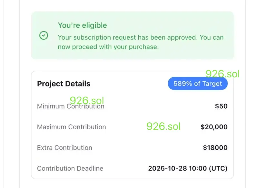Click the "Maximum Contribution" label

[x=71, y=127]
